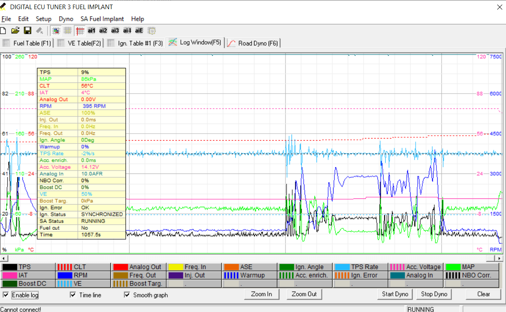Toggle the Acc. enrich. legend channel
Screen dimensions: 506x312
305,275
